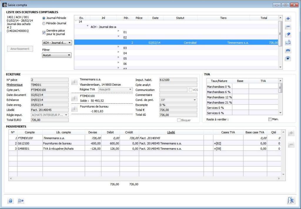The height and width of the screenshot is (209, 301).
Task: Collapse period 02 in entries tree
Action: [x=118, y=36]
